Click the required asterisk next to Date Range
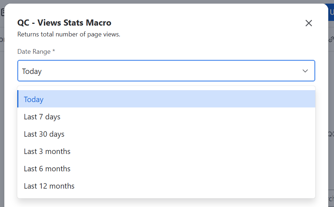 54,51
